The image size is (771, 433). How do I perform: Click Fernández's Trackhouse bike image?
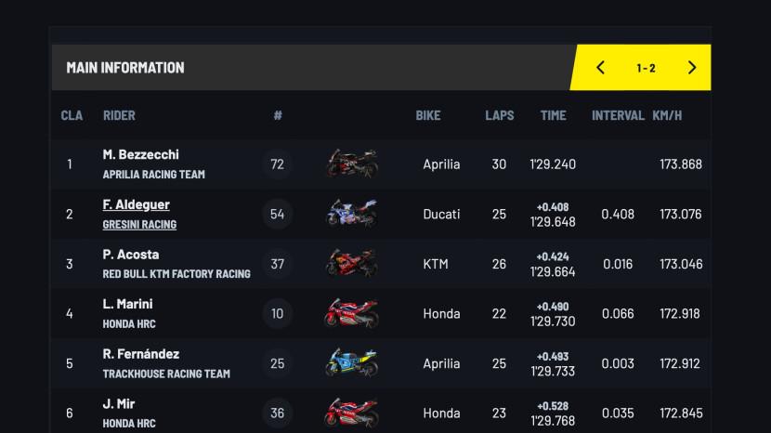[352, 363]
